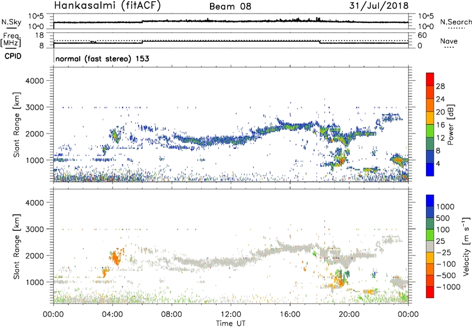Click the '100' label on the velocity colorbar
The image size is (472, 327).
444,230
